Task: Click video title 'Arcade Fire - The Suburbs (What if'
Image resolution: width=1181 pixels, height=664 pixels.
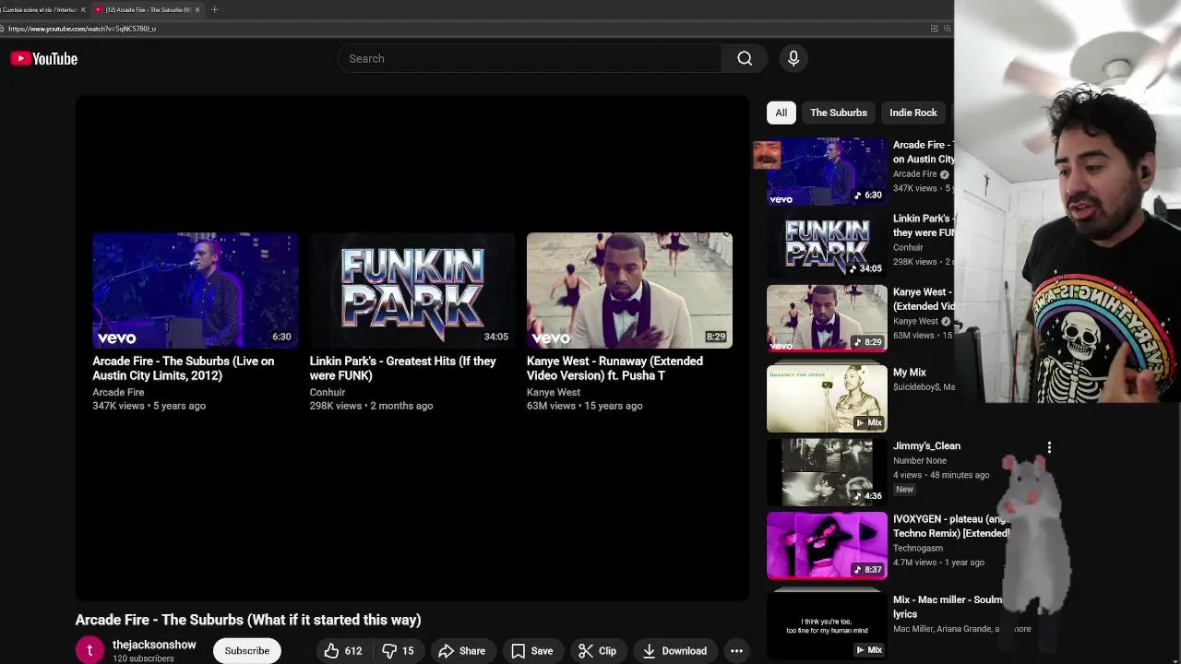Action: [248, 620]
